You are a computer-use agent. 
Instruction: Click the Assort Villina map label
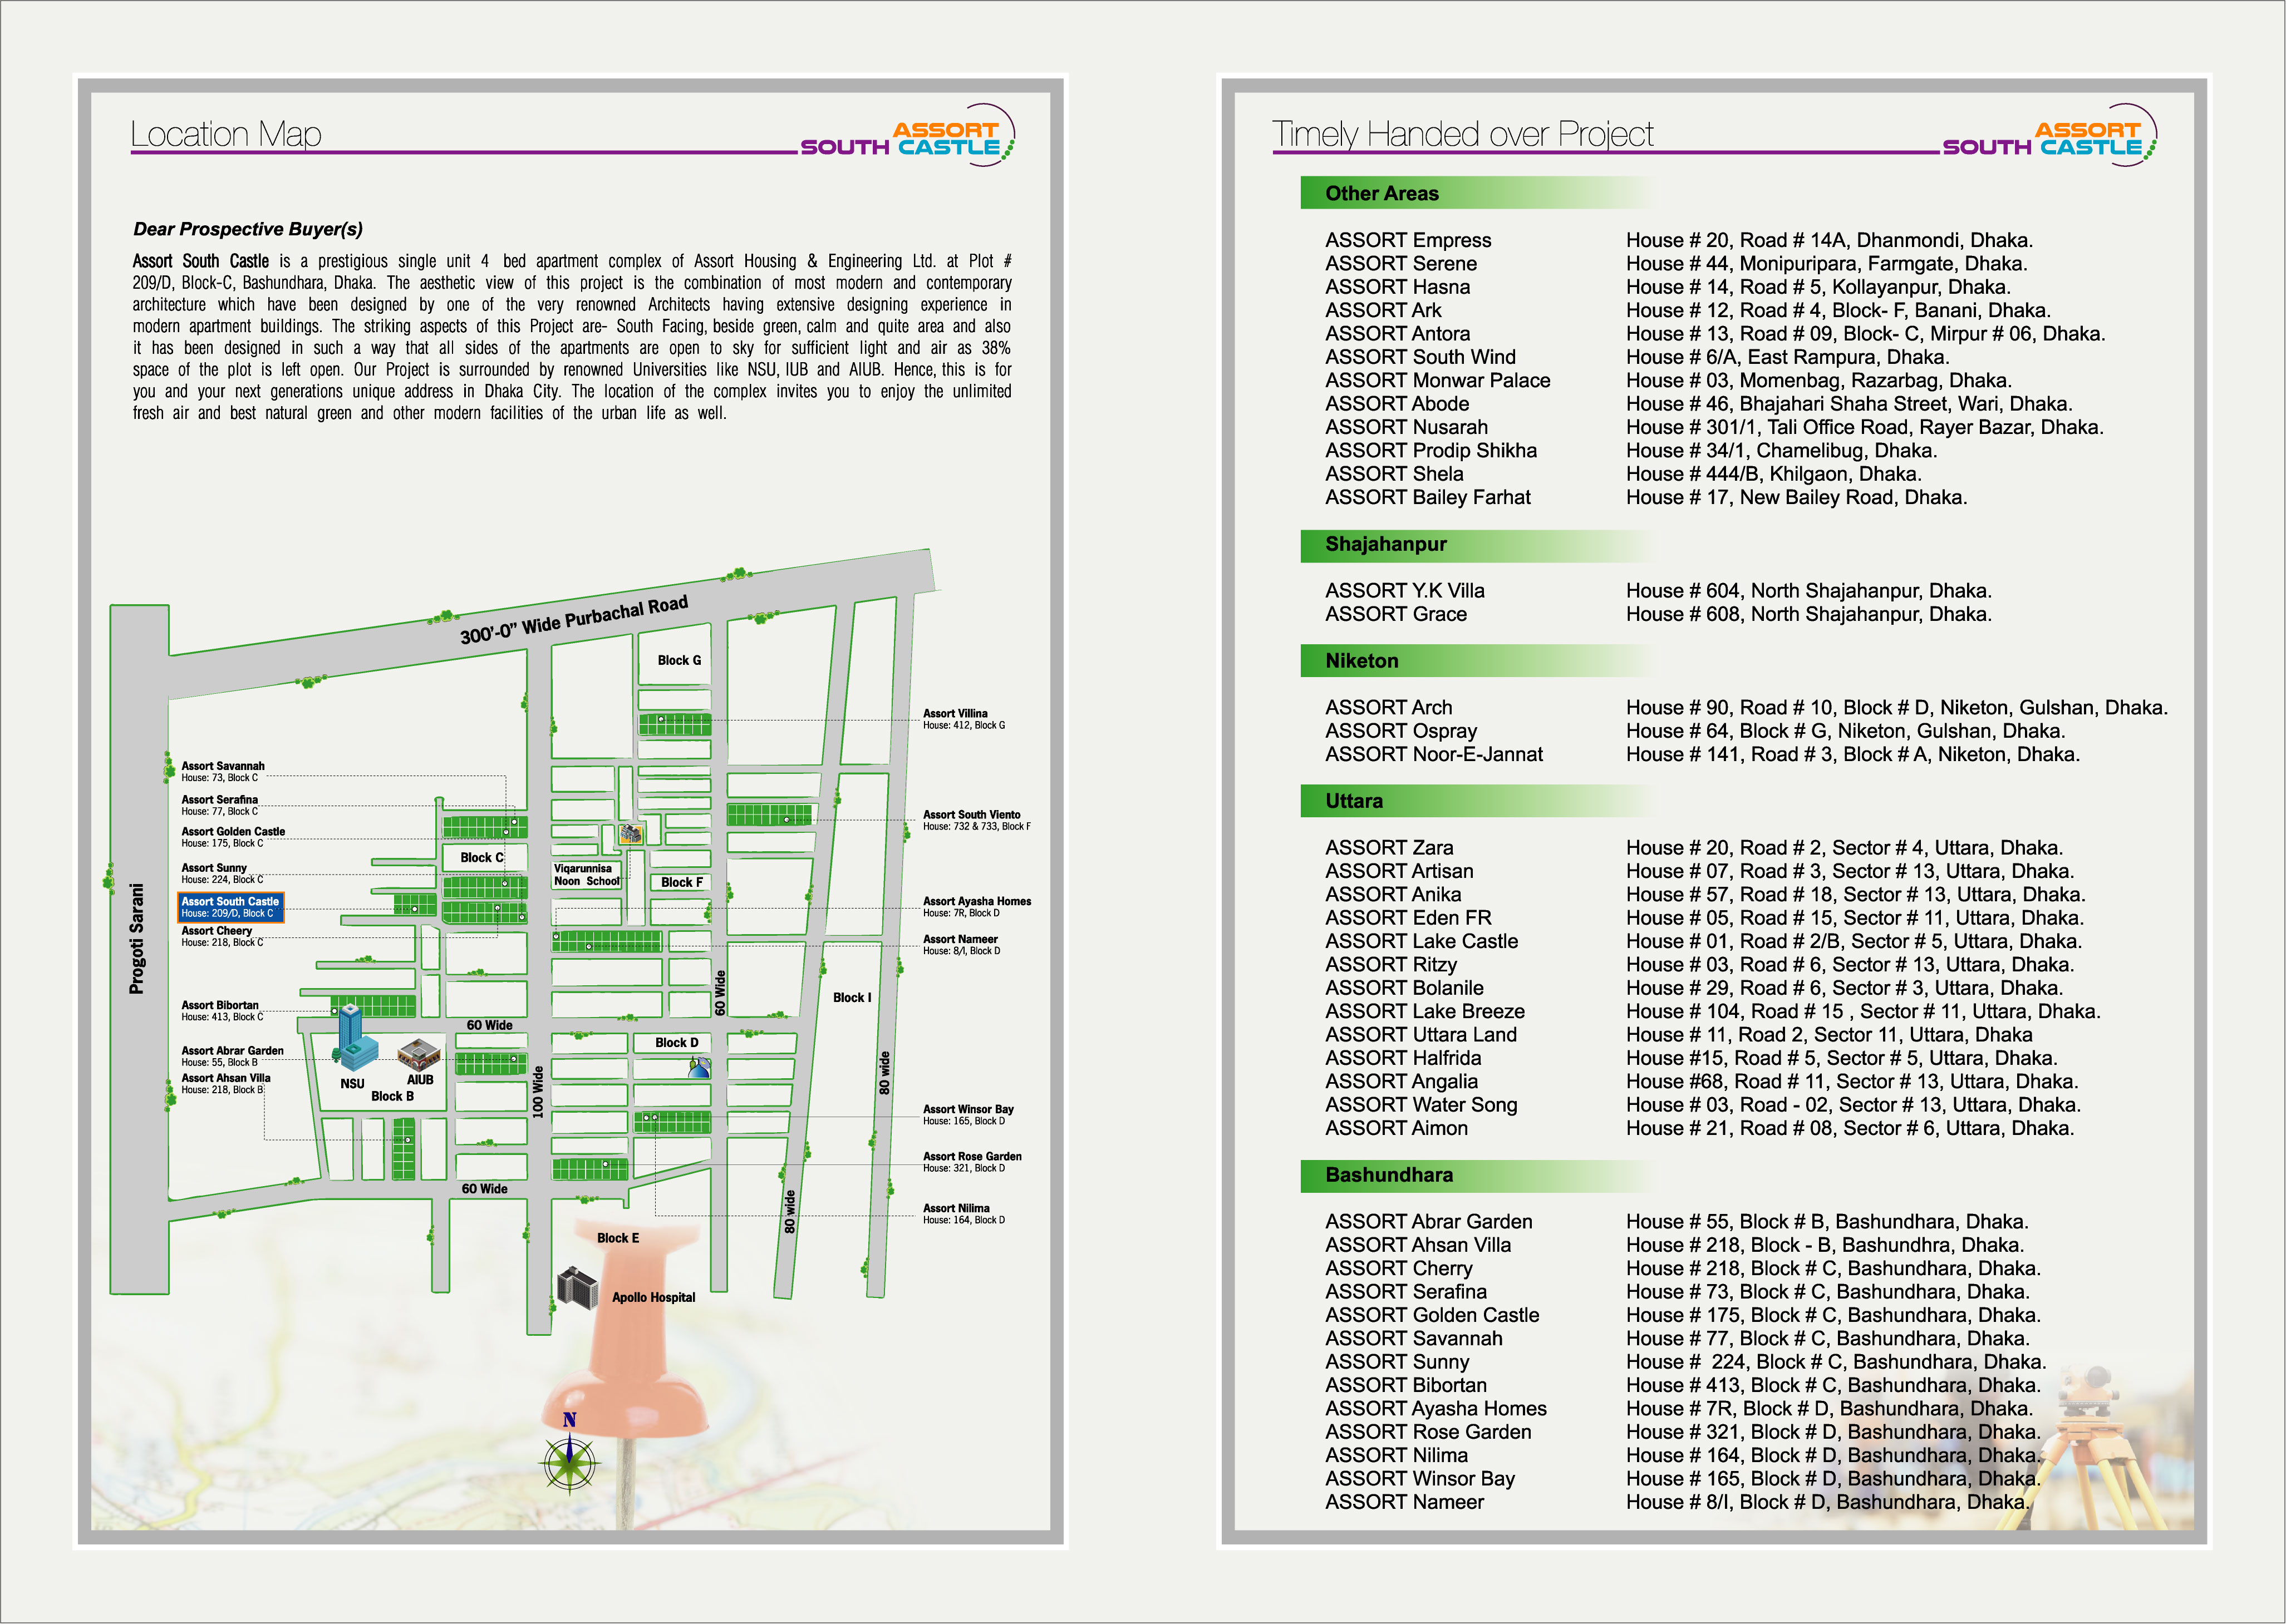963,719
